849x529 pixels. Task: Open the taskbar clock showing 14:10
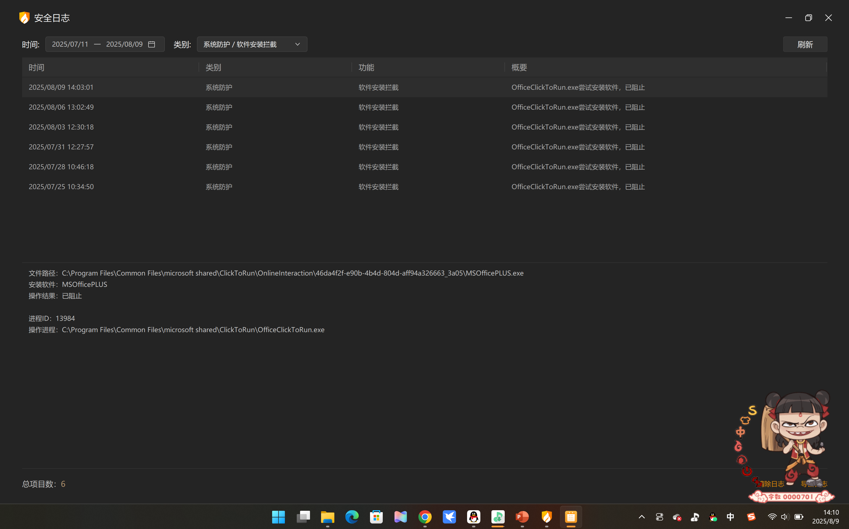click(825, 517)
